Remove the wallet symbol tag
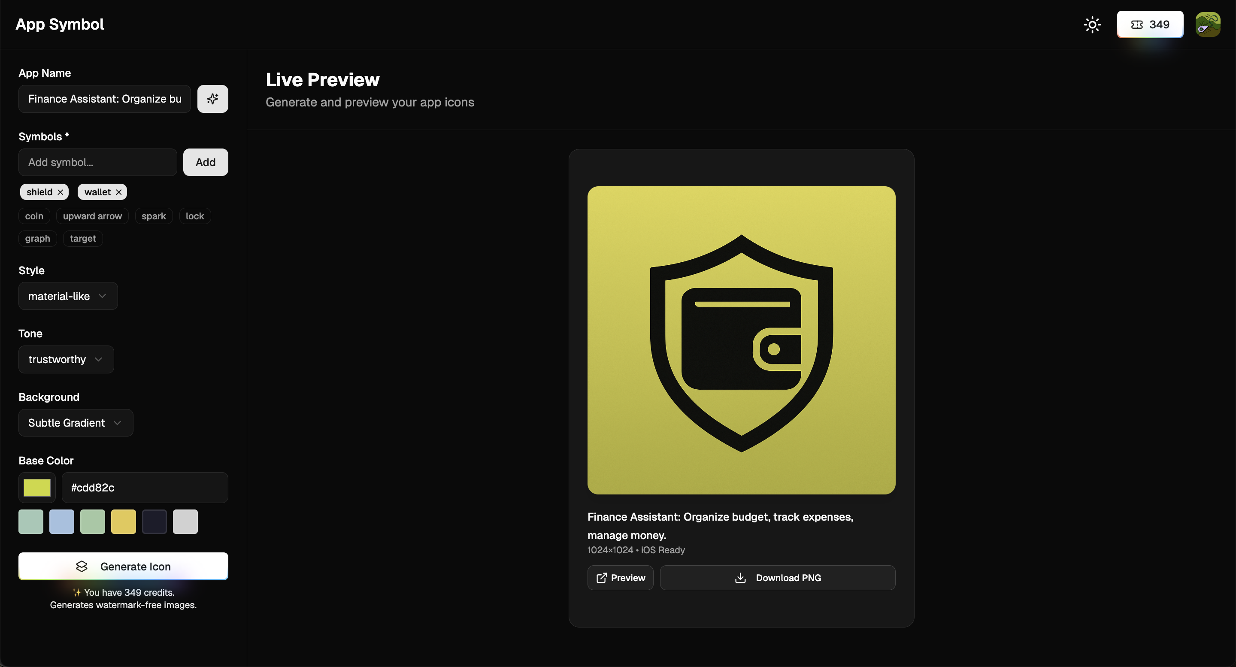The image size is (1236, 667). [119, 192]
